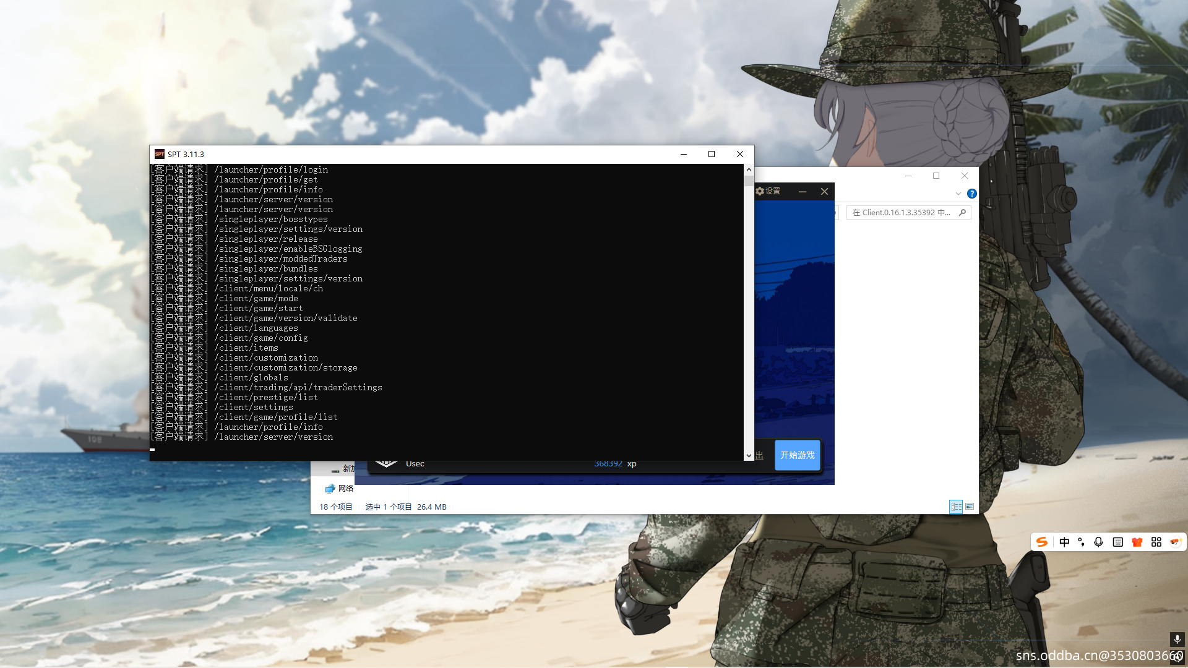Click the /singleplayer/enableBSGlogging log line
The width and height of the screenshot is (1188, 668).
click(x=256, y=249)
